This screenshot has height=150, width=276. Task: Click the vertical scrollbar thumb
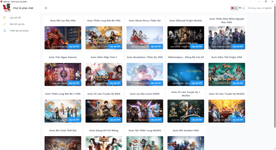point(275,66)
